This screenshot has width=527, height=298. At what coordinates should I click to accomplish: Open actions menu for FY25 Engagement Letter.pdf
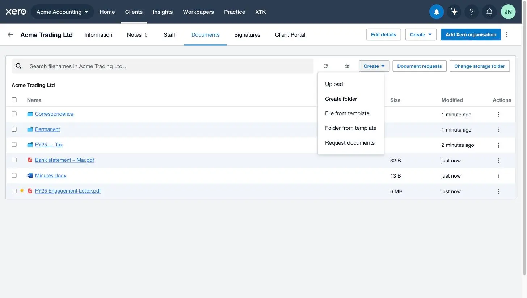click(498, 191)
